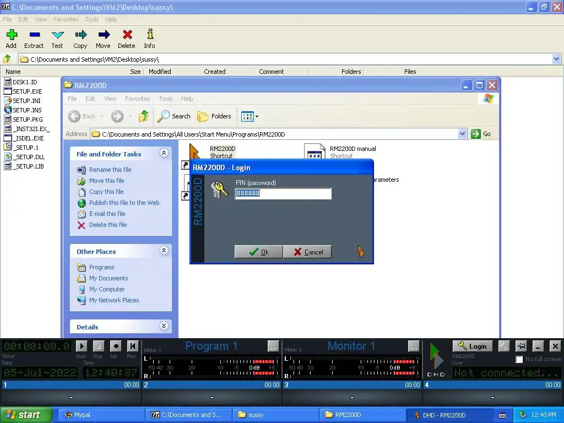Open Explorer Views dropdown button
This screenshot has width=564, height=423.
click(250, 116)
